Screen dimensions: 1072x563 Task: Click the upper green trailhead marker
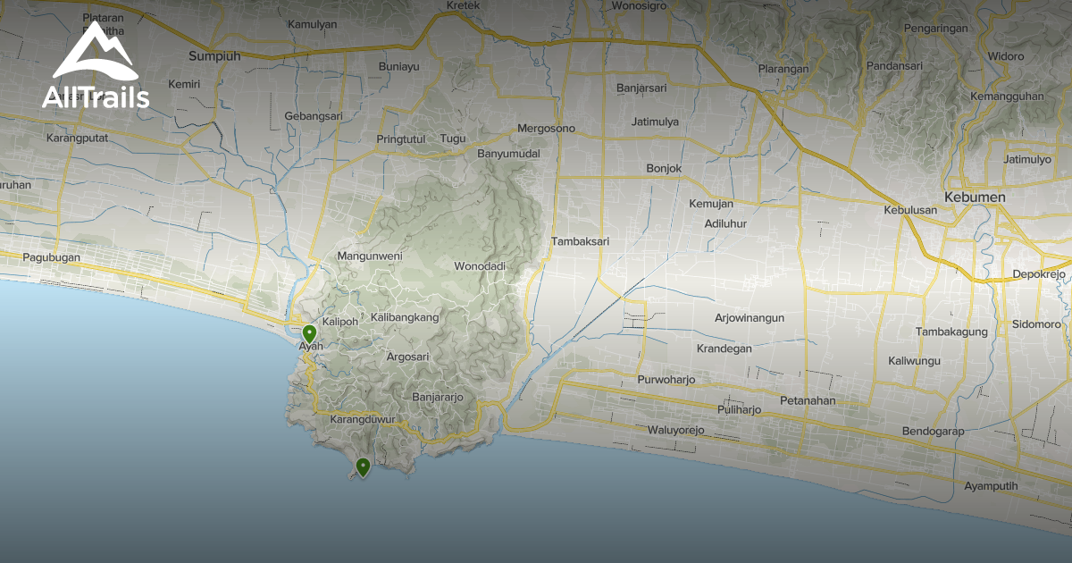(308, 332)
